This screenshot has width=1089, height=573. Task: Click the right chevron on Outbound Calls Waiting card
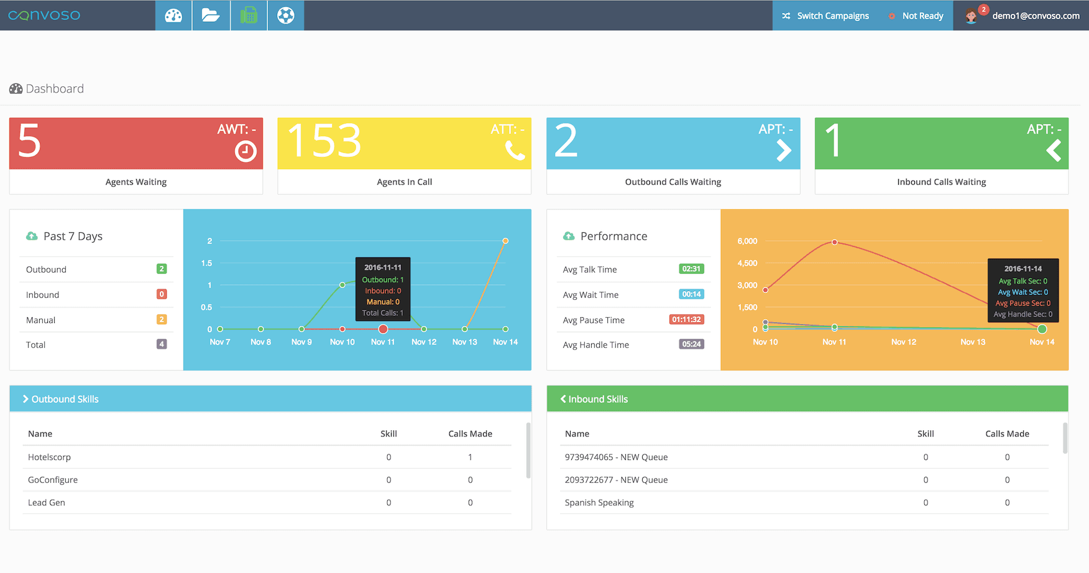tap(784, 150)
